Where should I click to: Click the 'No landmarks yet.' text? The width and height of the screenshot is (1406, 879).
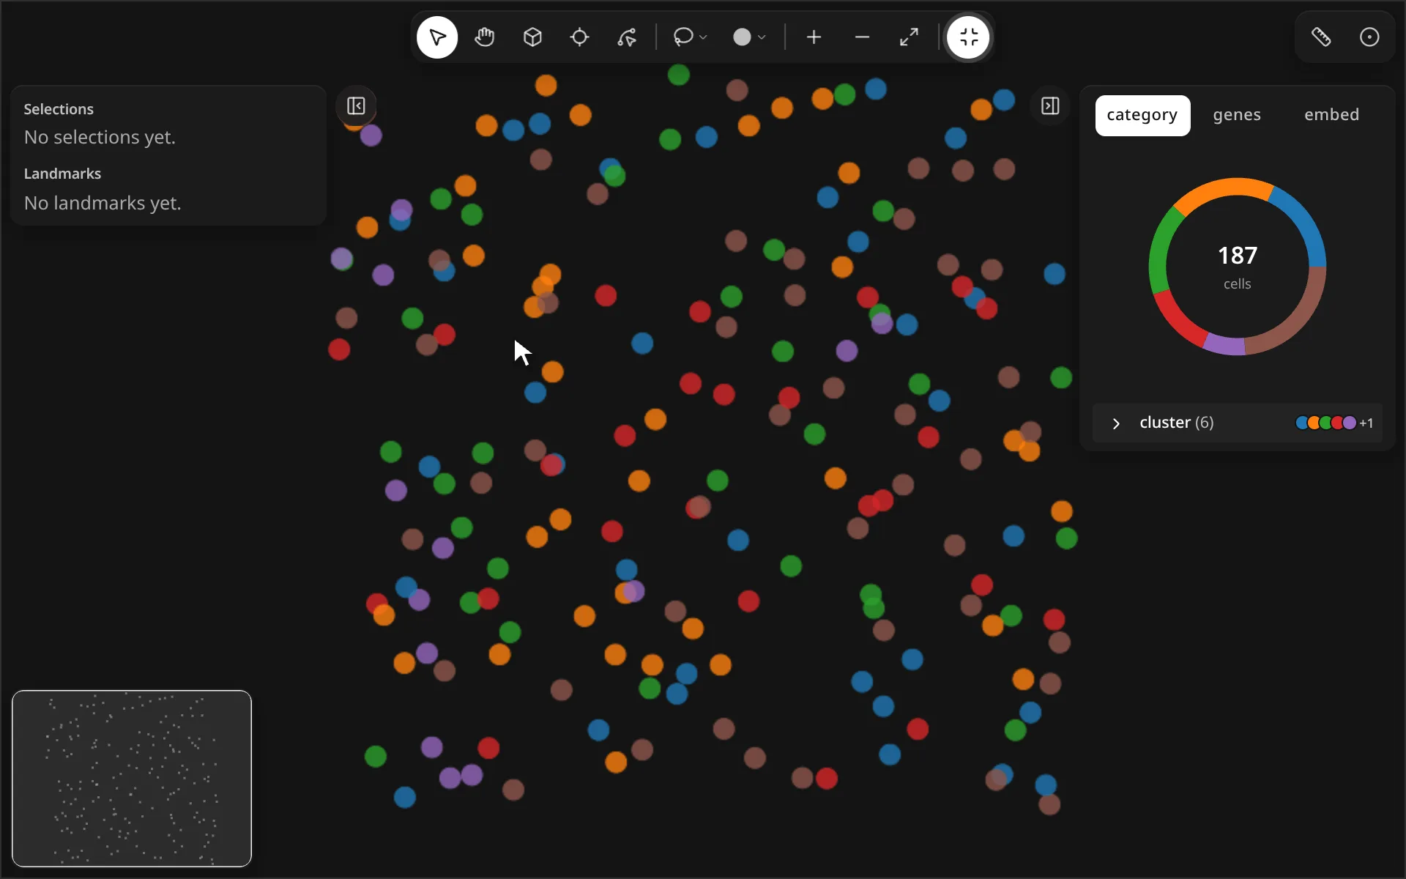[103, 203]
